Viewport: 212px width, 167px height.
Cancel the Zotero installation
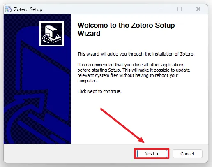[x=187, y=154]
